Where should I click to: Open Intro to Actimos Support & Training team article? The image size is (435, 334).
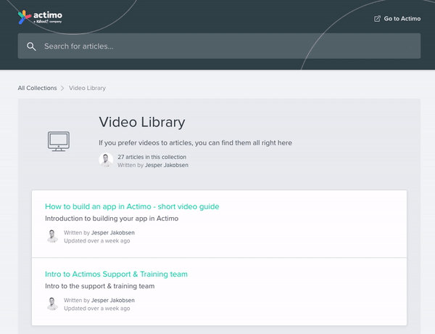(116, 274)
